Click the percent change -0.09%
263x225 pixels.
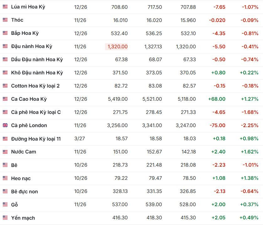(x=250, y=20)
